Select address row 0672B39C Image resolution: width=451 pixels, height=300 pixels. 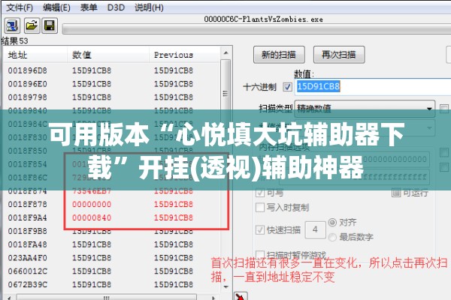point(112,284)
